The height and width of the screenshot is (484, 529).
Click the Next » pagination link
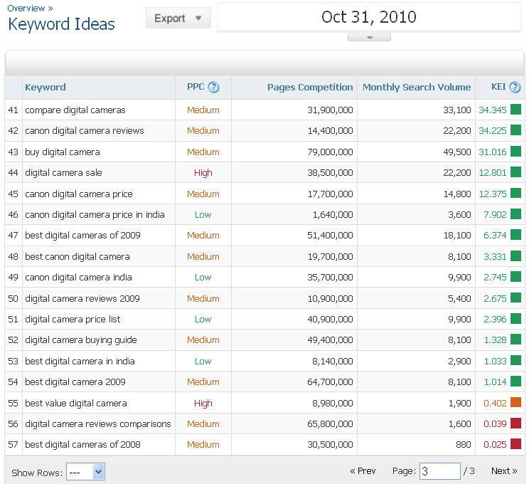pos(504,471)
